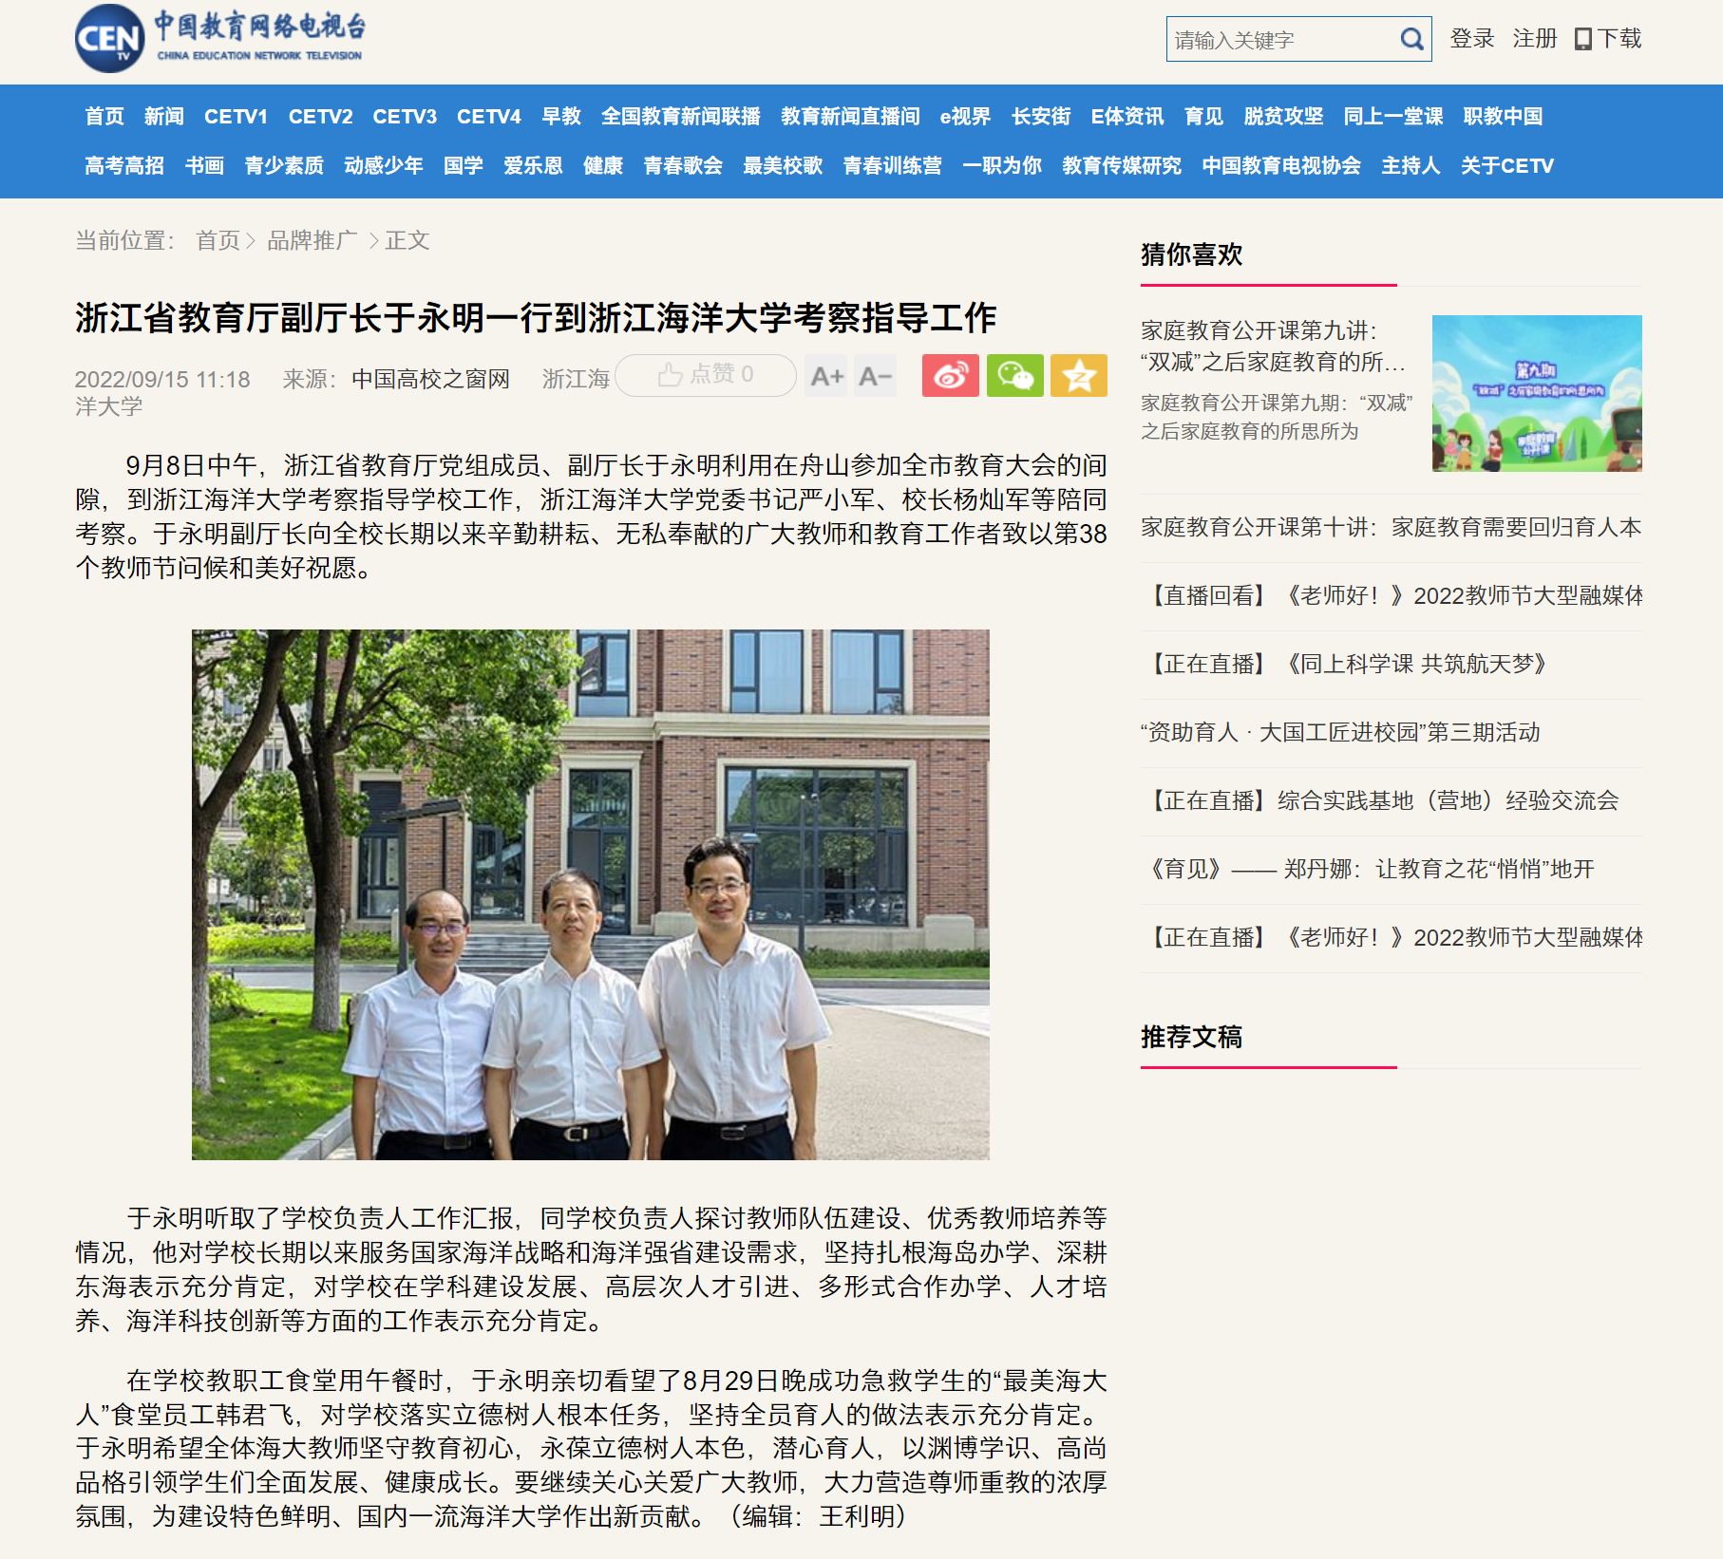Open E体资讯 navigation item

tap(1127, 116)
